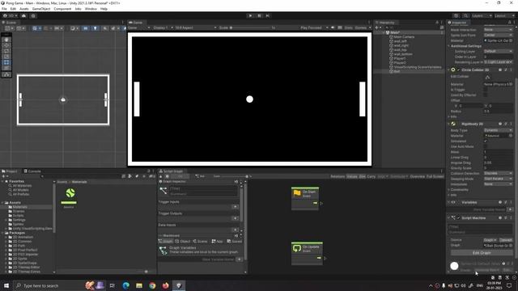Click the Windows Start button
Screen dimensions: 518x291
pos(6,285)
